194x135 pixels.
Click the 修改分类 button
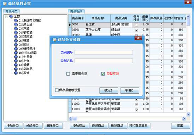click(x=33, y=126)
